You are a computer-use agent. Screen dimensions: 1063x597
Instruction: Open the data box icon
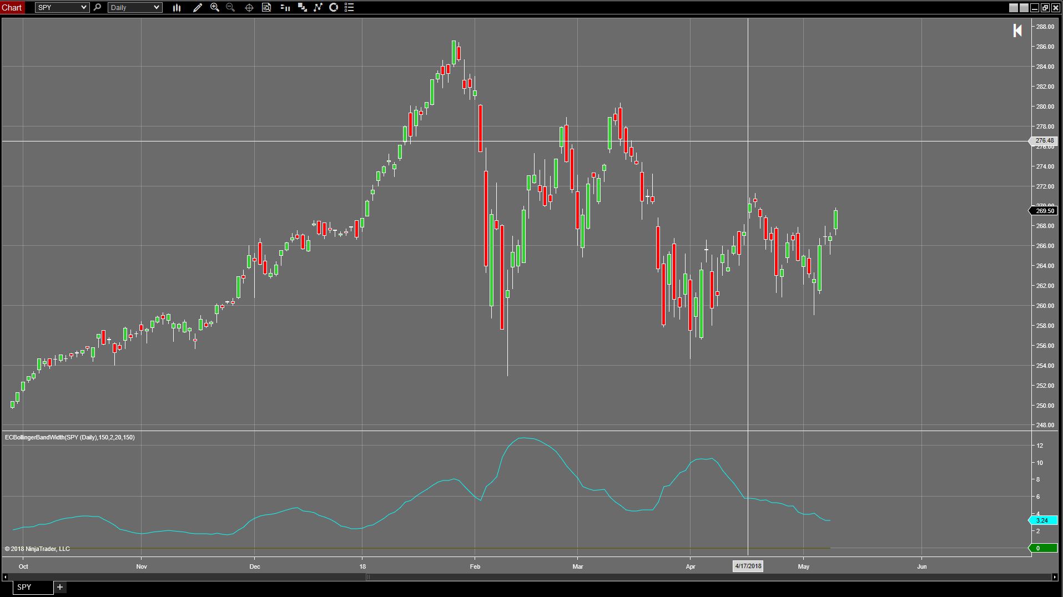coord(266,8)
